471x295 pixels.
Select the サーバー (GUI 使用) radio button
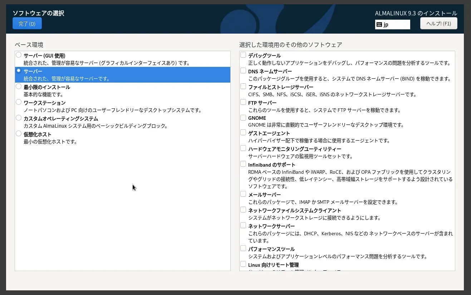(x=19, y=55)
